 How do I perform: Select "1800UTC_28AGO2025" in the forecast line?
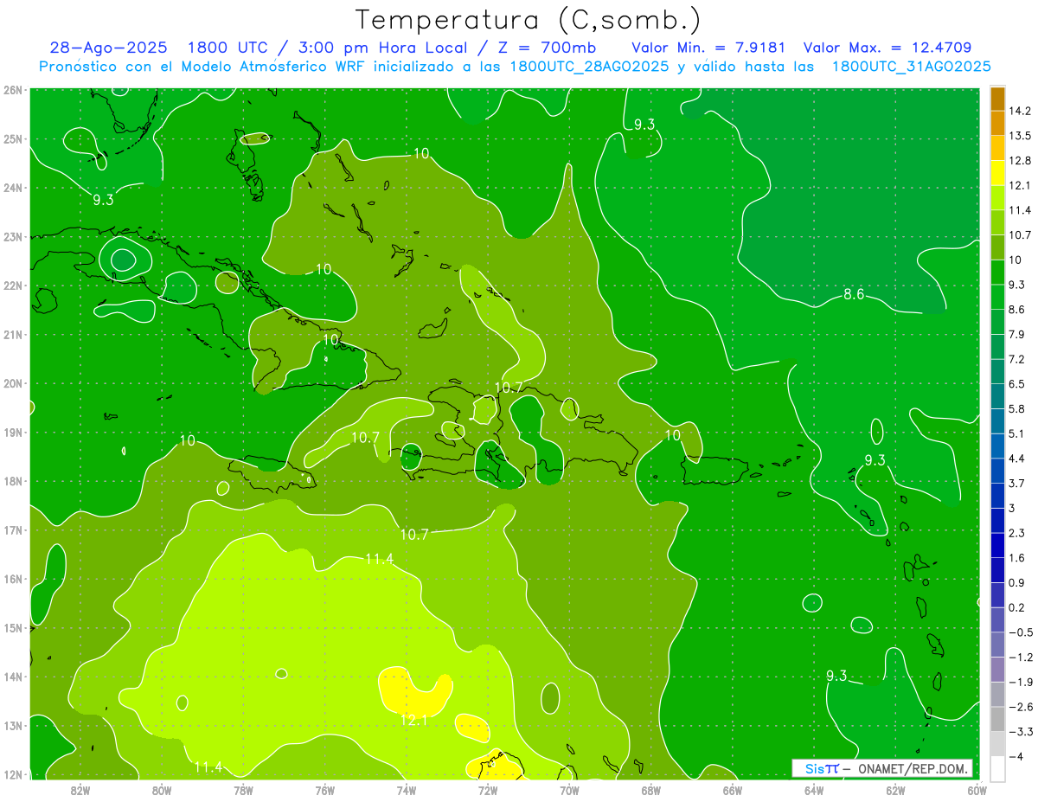point(588,67)
